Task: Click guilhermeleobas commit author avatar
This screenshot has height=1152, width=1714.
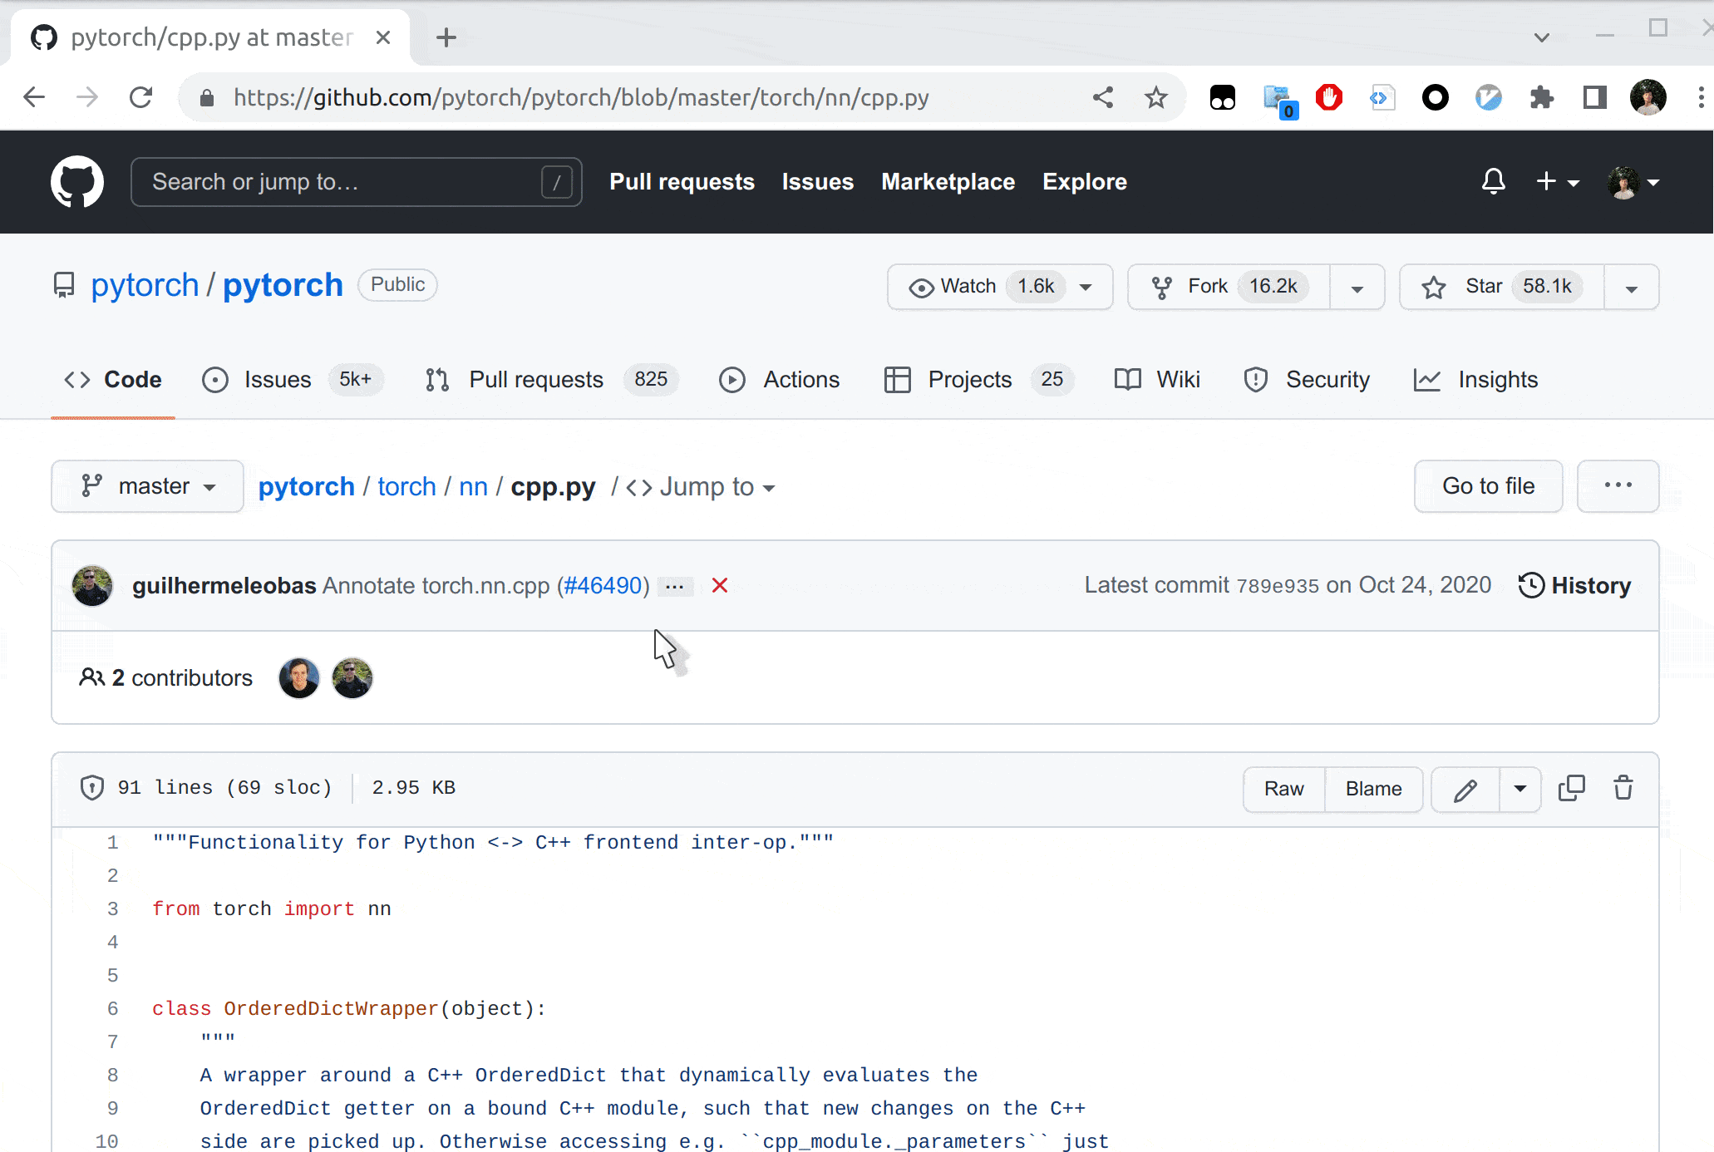Action: [x=92, y=586]
